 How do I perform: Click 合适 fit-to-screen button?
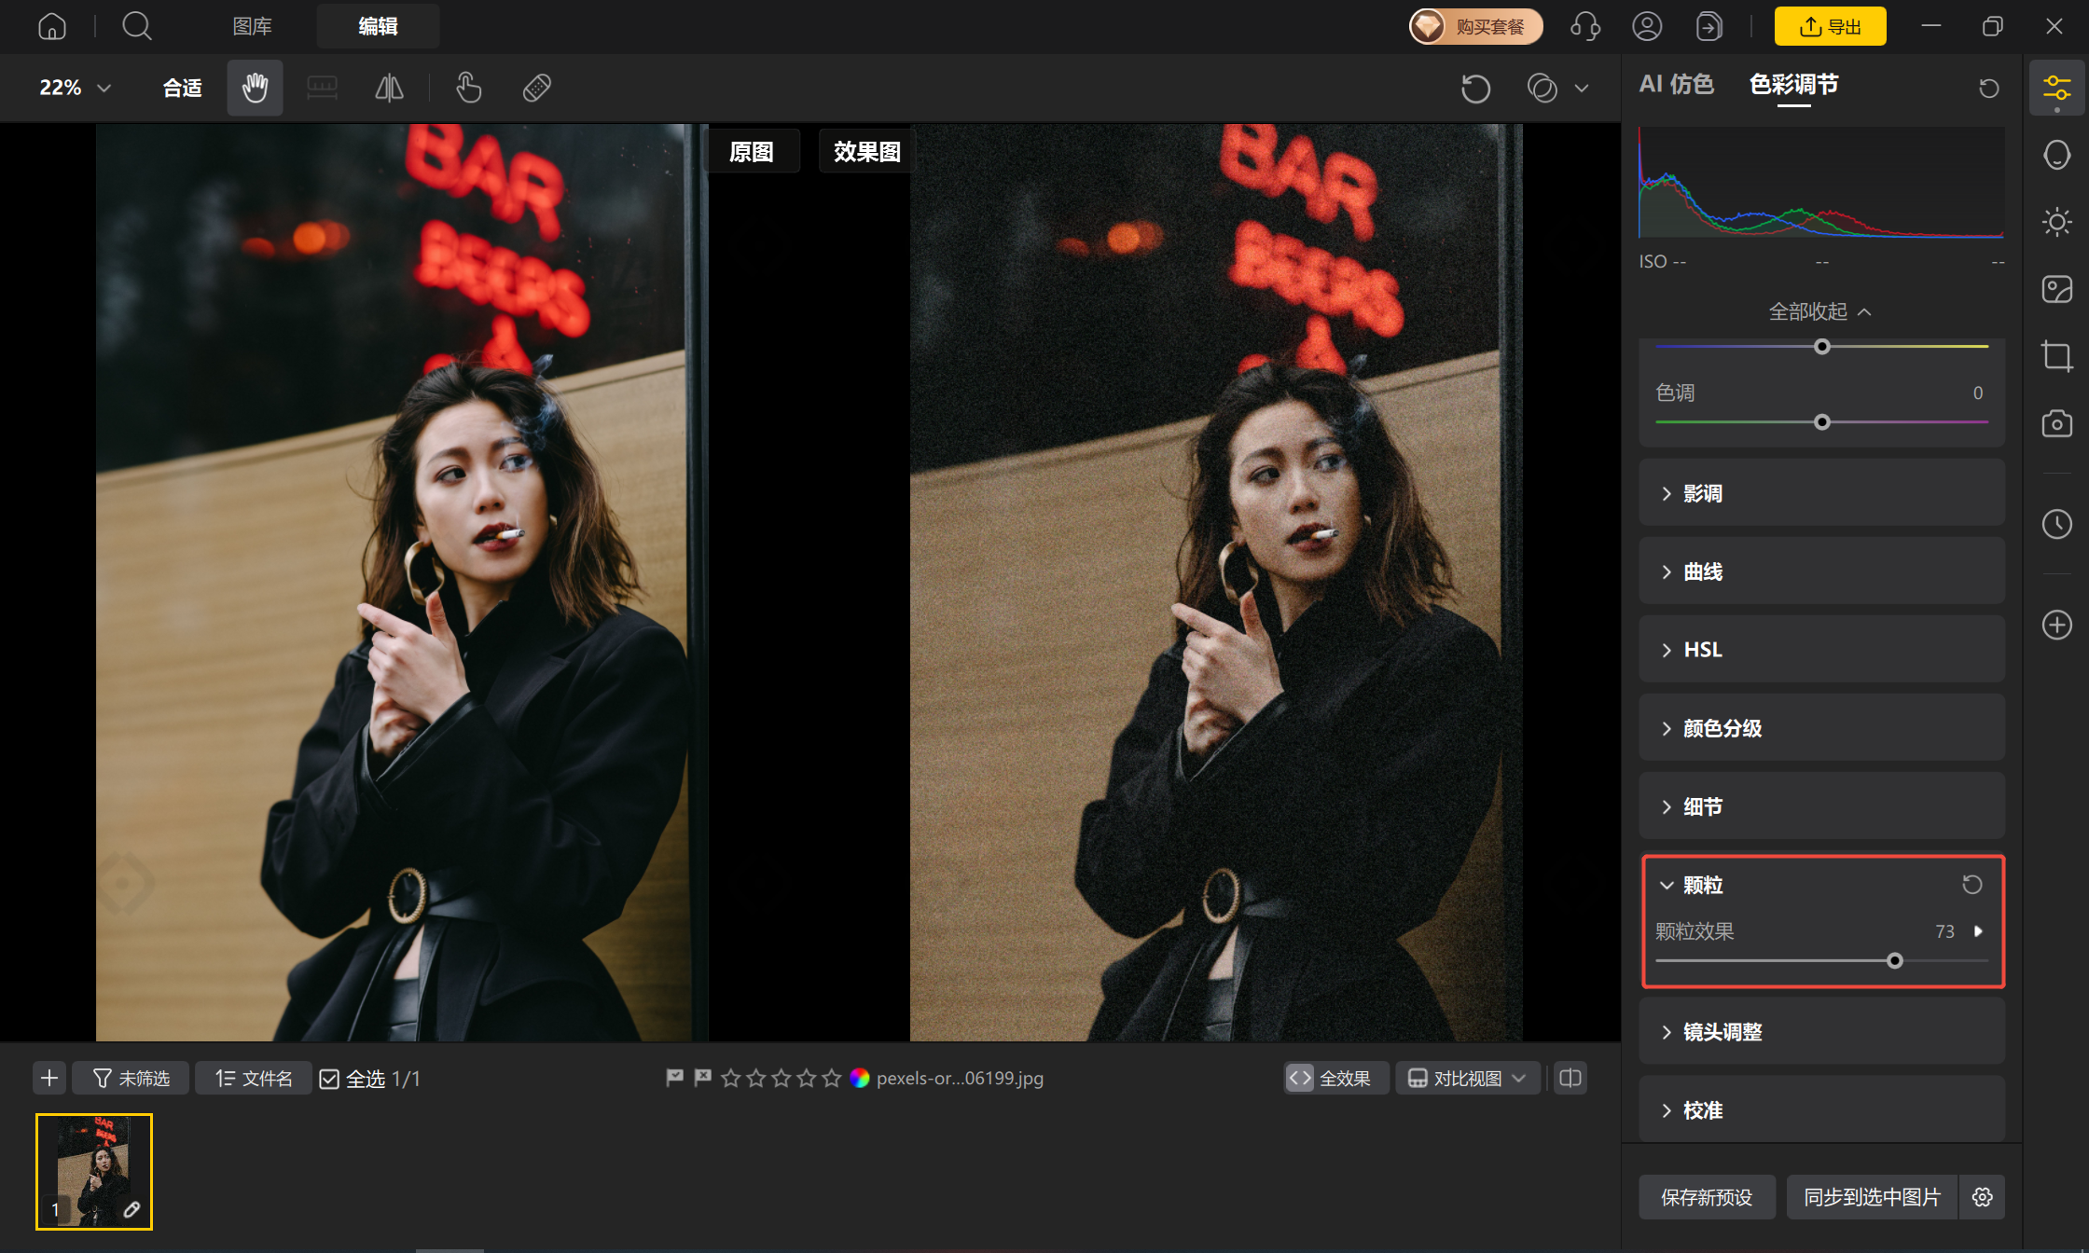(x=182, y=88)
